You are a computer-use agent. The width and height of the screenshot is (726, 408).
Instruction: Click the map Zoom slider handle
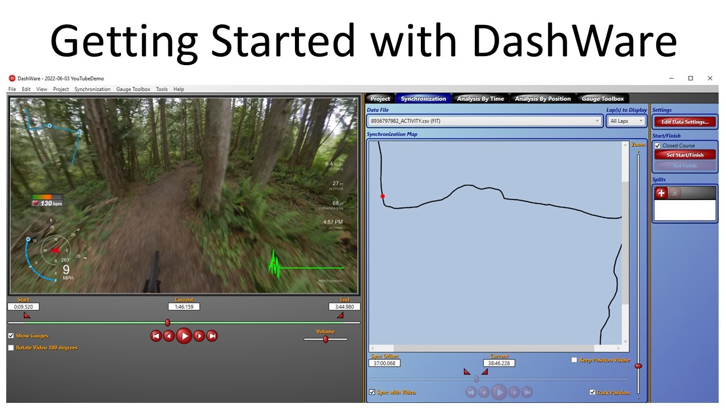[x=638, y=366]
